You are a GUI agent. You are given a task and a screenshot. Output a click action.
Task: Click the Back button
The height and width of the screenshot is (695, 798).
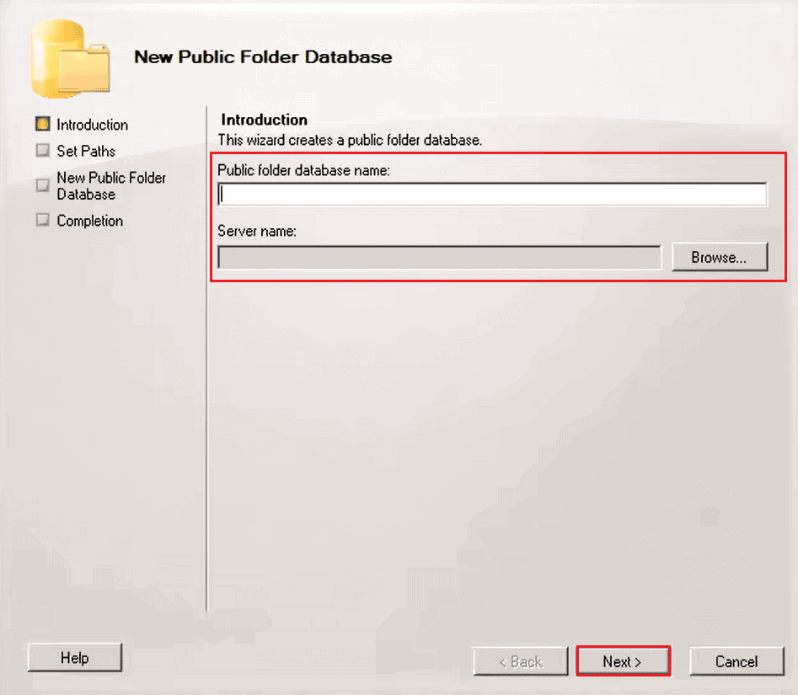[520, 661]
